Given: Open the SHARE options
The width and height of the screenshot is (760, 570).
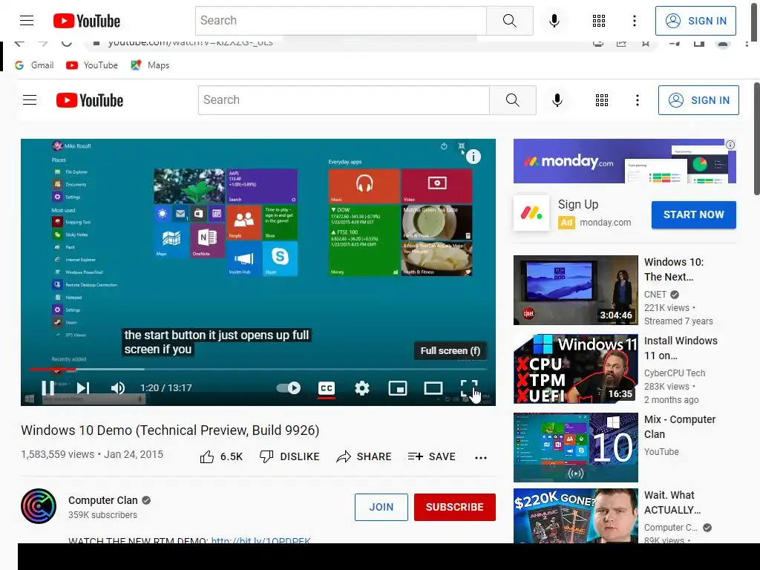Looking at the screenshot, I should point(364,456).
